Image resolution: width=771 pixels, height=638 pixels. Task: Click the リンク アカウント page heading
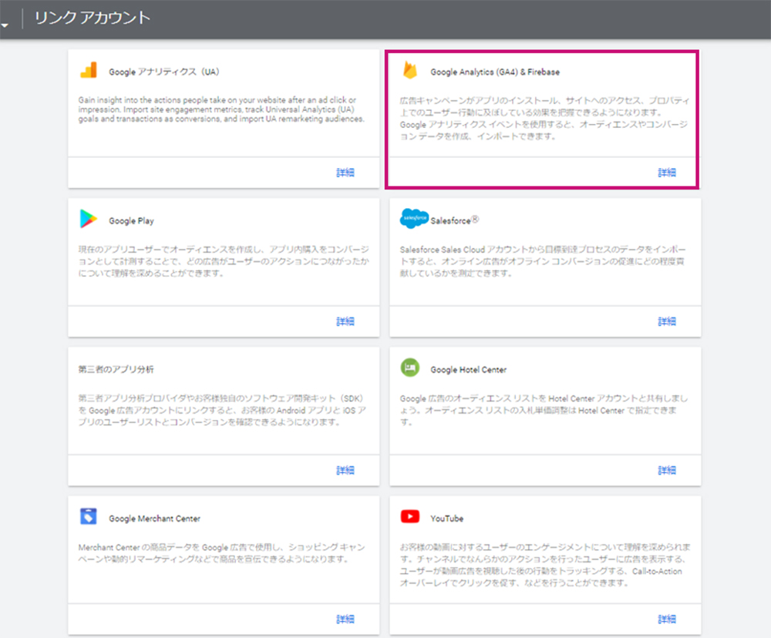[x=92, y=18]
